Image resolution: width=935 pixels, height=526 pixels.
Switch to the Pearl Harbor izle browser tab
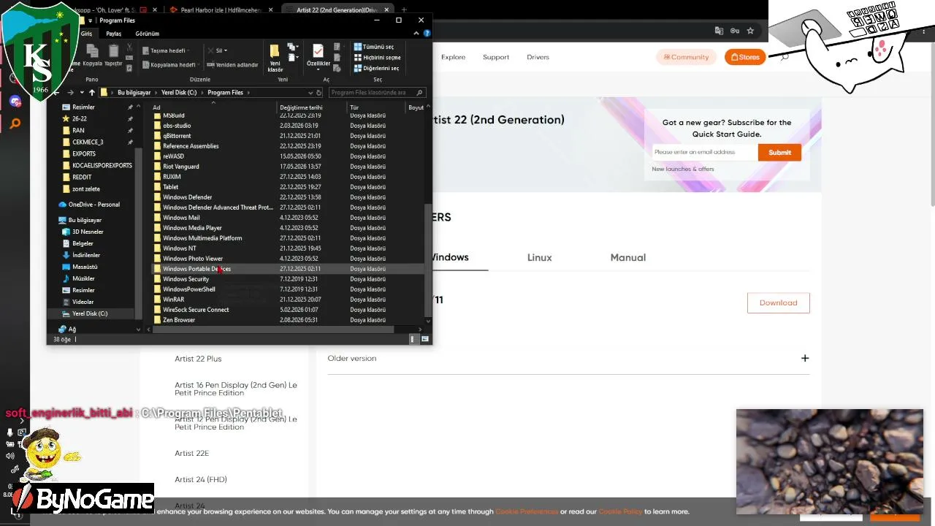tap(221, 10)
